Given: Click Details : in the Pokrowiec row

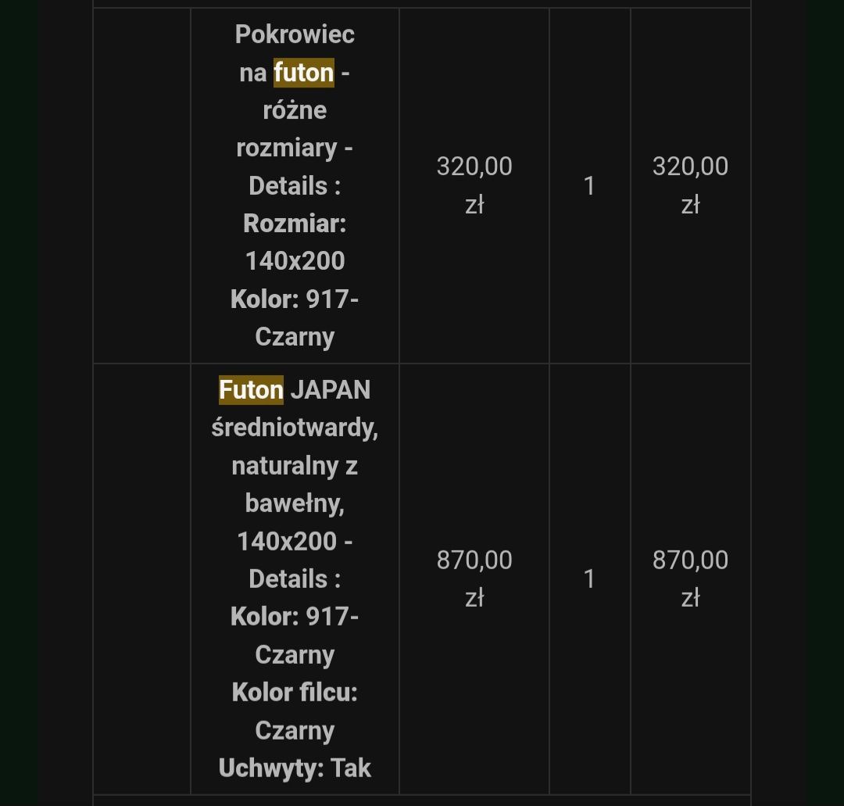Looking at the screenshot, I should point(295,186).
